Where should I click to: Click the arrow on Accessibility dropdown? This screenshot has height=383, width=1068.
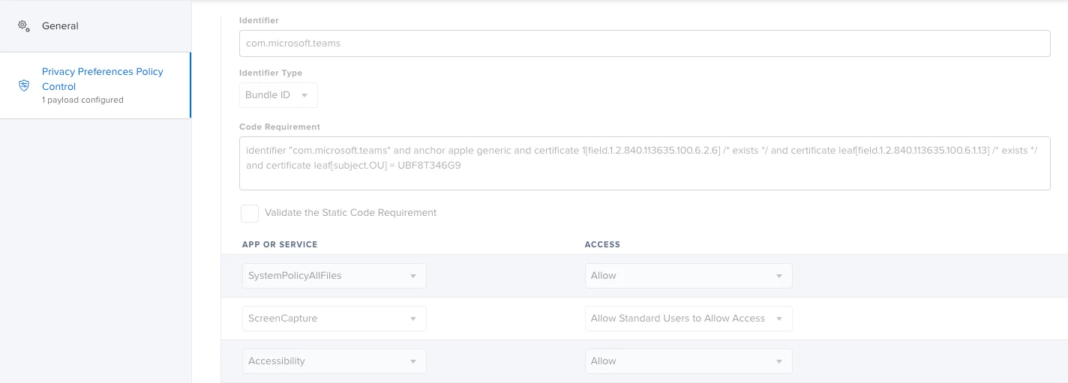pos(413,362)
